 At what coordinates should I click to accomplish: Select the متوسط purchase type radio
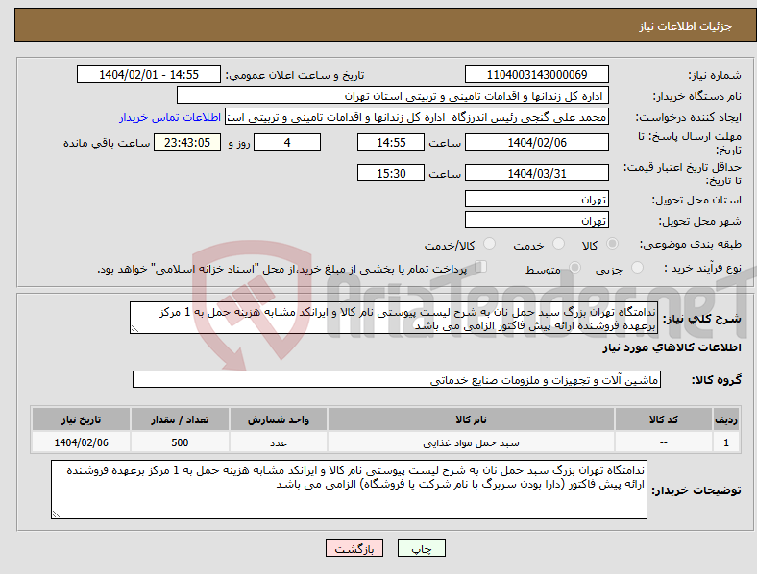(x=575, y=267)
